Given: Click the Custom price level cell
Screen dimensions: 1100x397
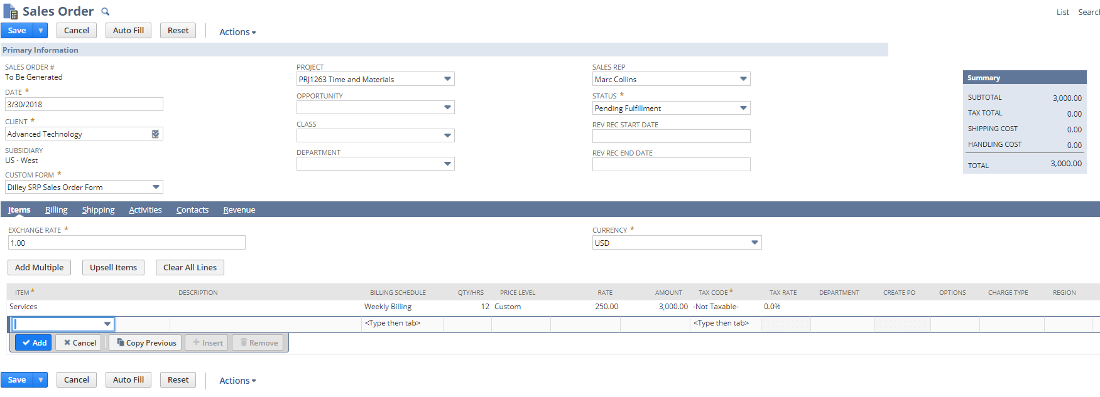Looking at the screenshot, I should (x=508, y=307).
